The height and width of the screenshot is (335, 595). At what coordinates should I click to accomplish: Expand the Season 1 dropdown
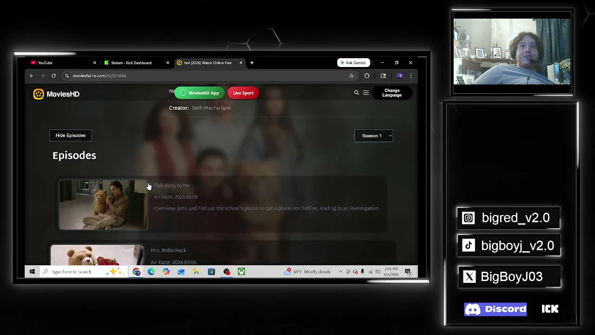point(374,135)
